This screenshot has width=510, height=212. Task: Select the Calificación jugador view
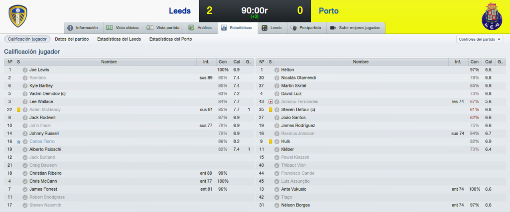point(27,39)
